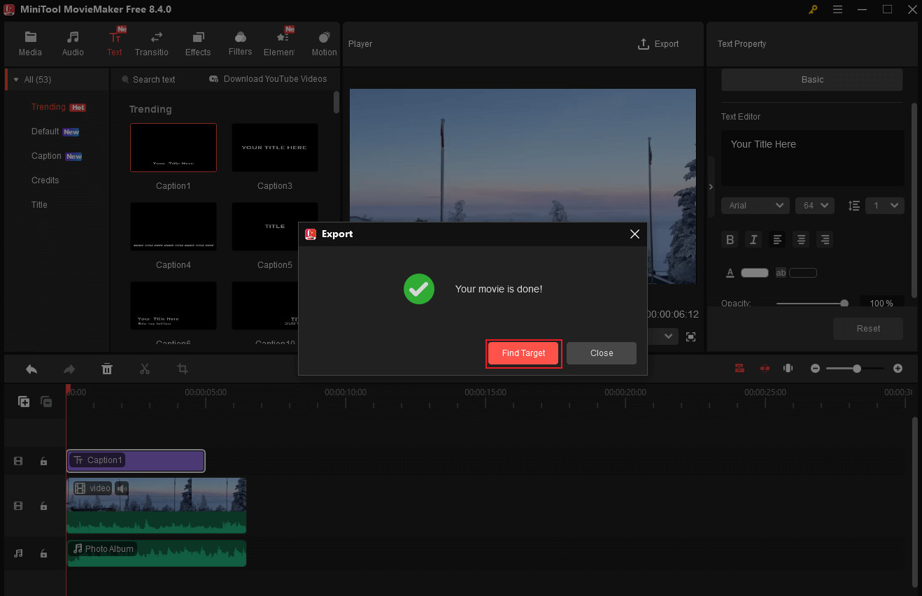
Task: Close the Export success dialog with Close button
Action: click(601, 353)
